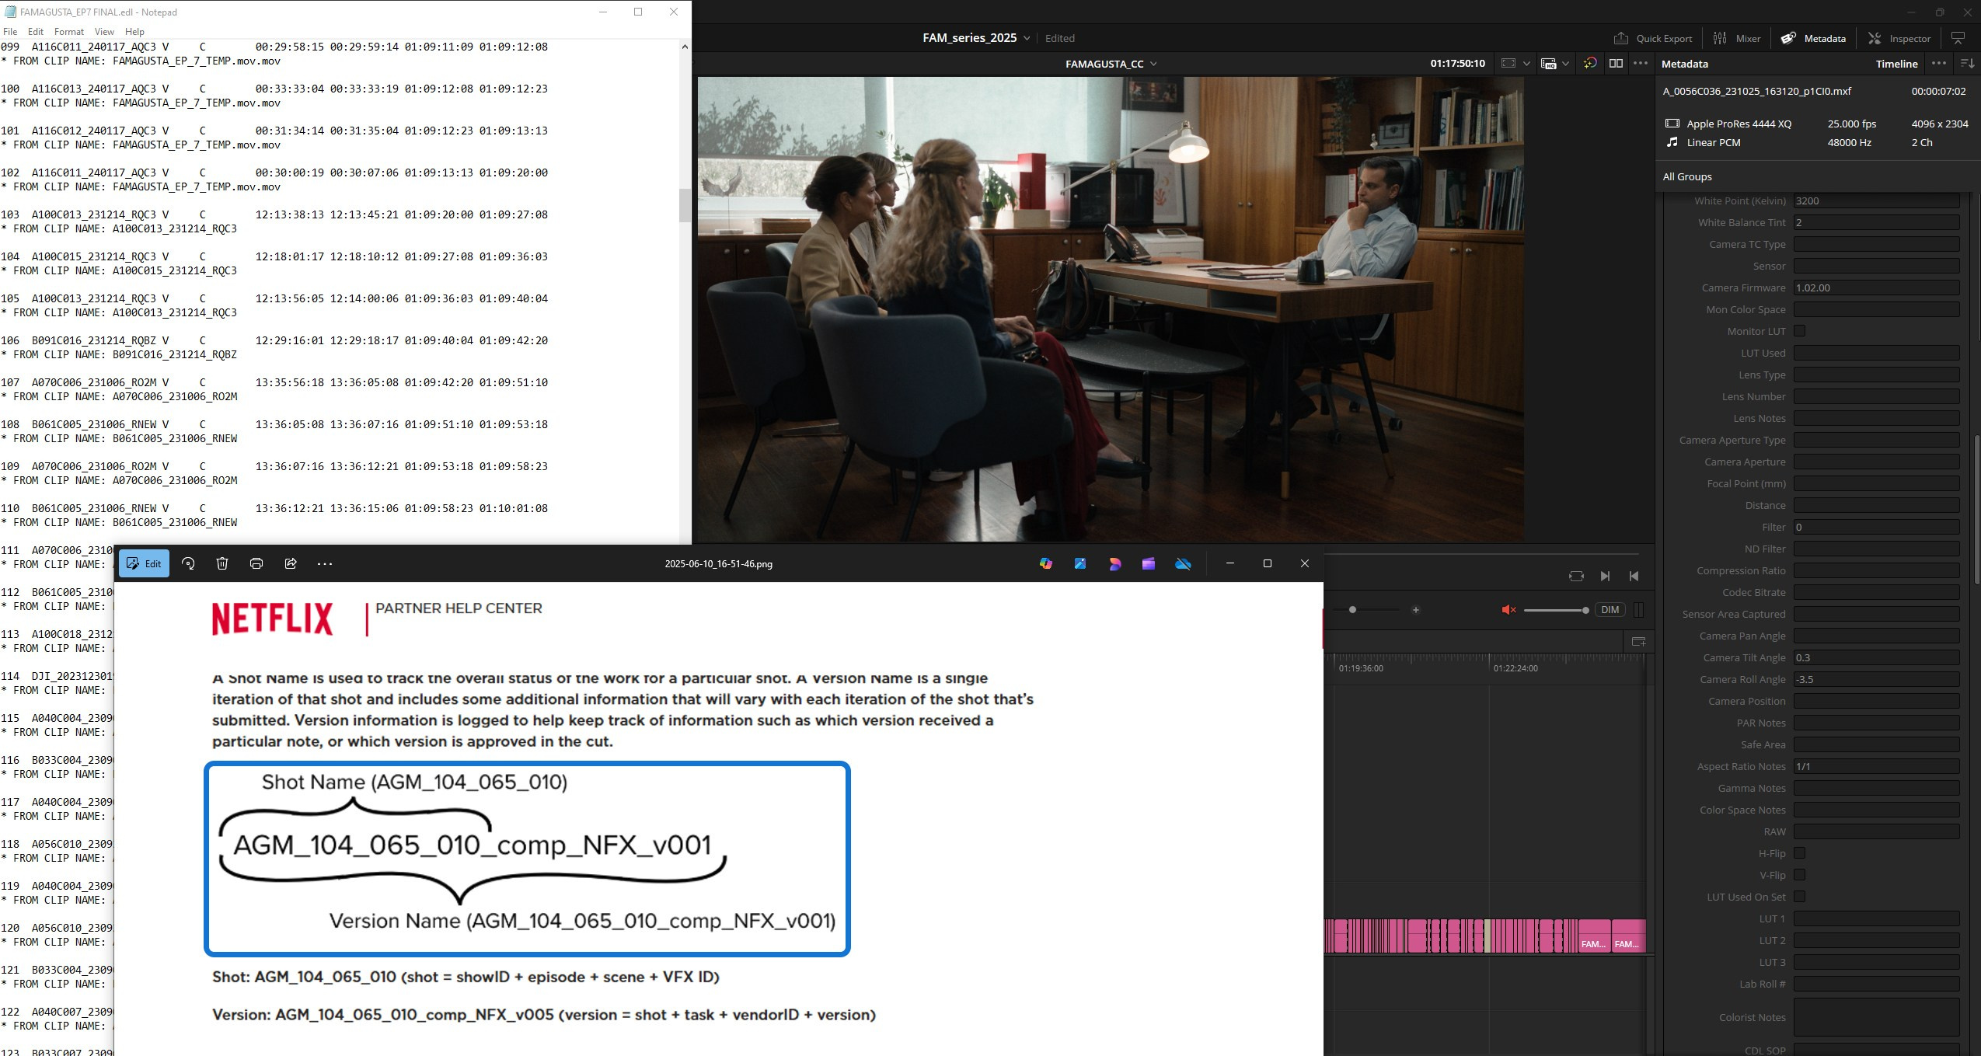Image resolution: width=1981 pixels, height=1056 pixels.
Task: Unmute audio via the red speaker icon
Action: tap(1508, 610)
